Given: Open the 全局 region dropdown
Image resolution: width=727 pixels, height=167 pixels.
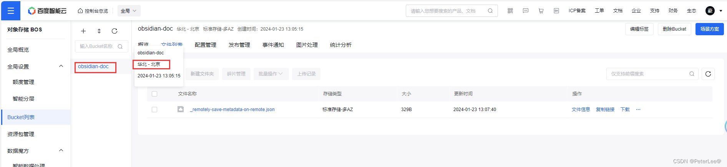Looking at the screenshot, I should pos(129,11).
